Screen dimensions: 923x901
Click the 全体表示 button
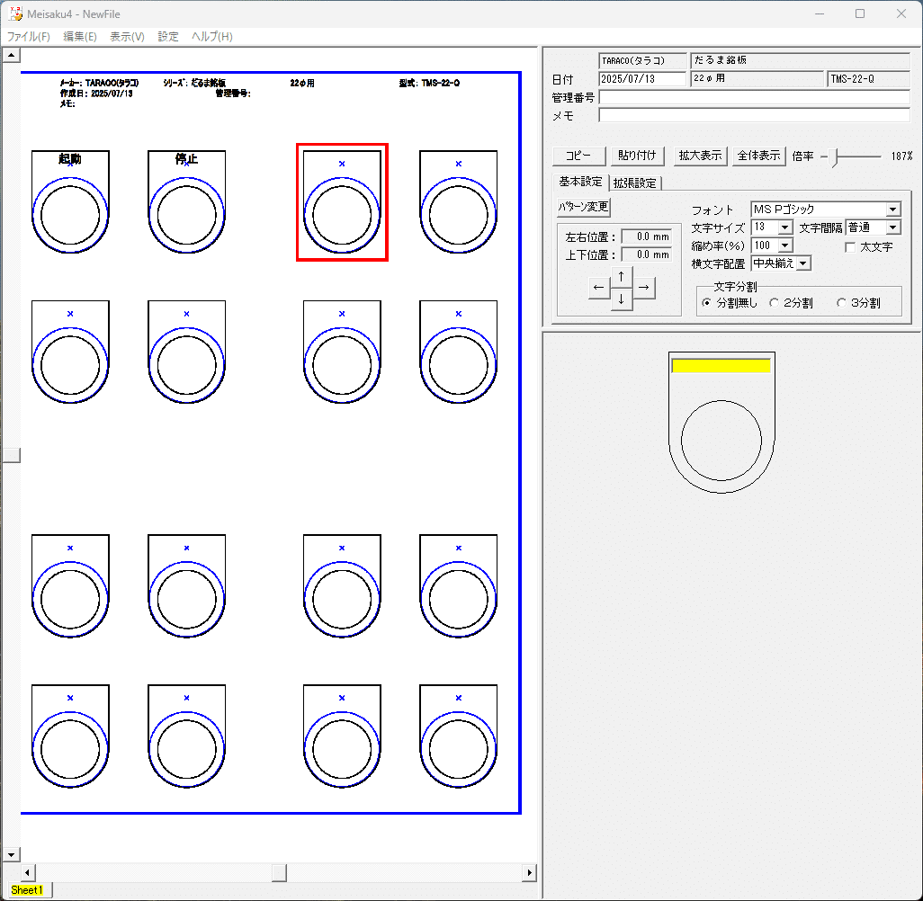point(758,156)
